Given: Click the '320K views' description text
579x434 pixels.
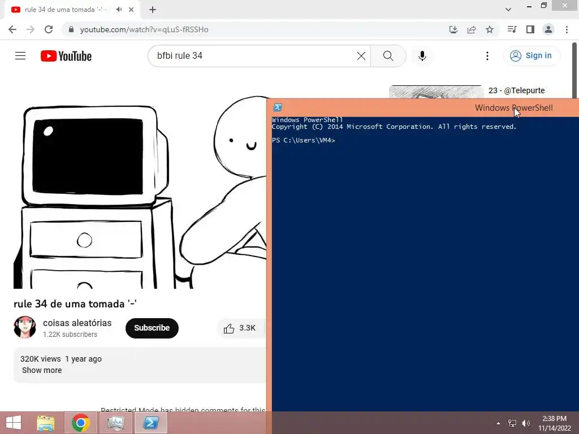Looking at the screenshot, I should [x=40, y=359].
